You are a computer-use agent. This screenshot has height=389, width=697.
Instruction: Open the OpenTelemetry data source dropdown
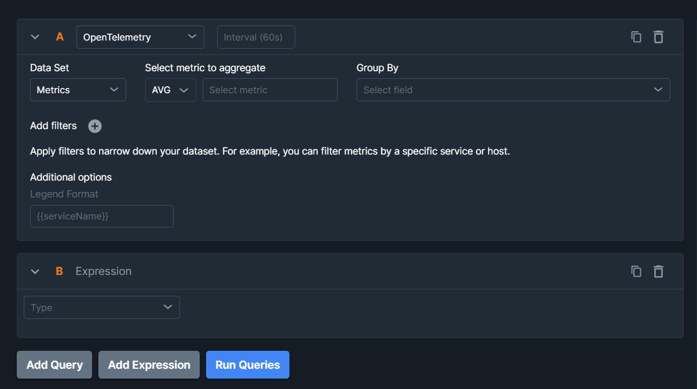(140, 36)
